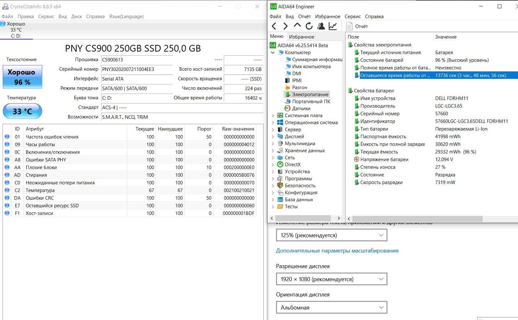Viewport: 518px width, 320px height.
Task: Click the serial number field PNY30202007211004EE3
Action: (137, 69)
